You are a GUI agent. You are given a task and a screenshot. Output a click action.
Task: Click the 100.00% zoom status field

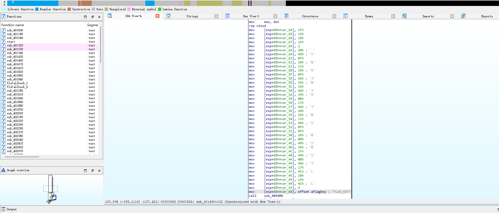tap(111, 202)
